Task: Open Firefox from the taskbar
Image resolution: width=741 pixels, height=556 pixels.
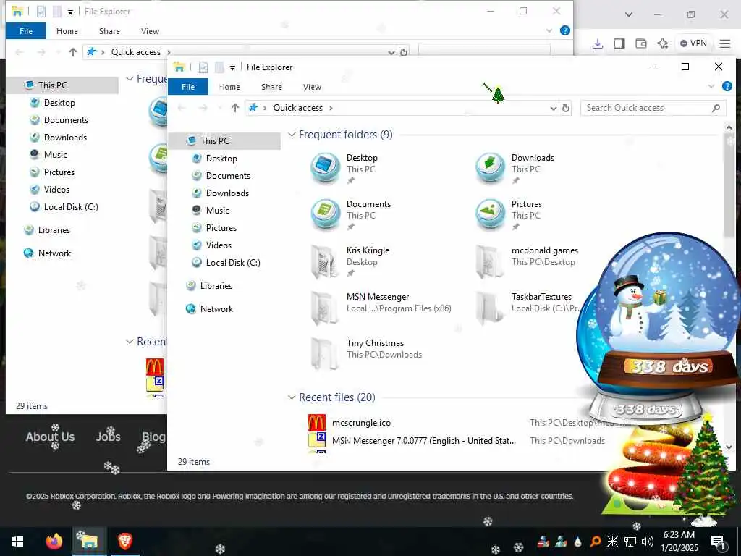Action: coord(54,542)
